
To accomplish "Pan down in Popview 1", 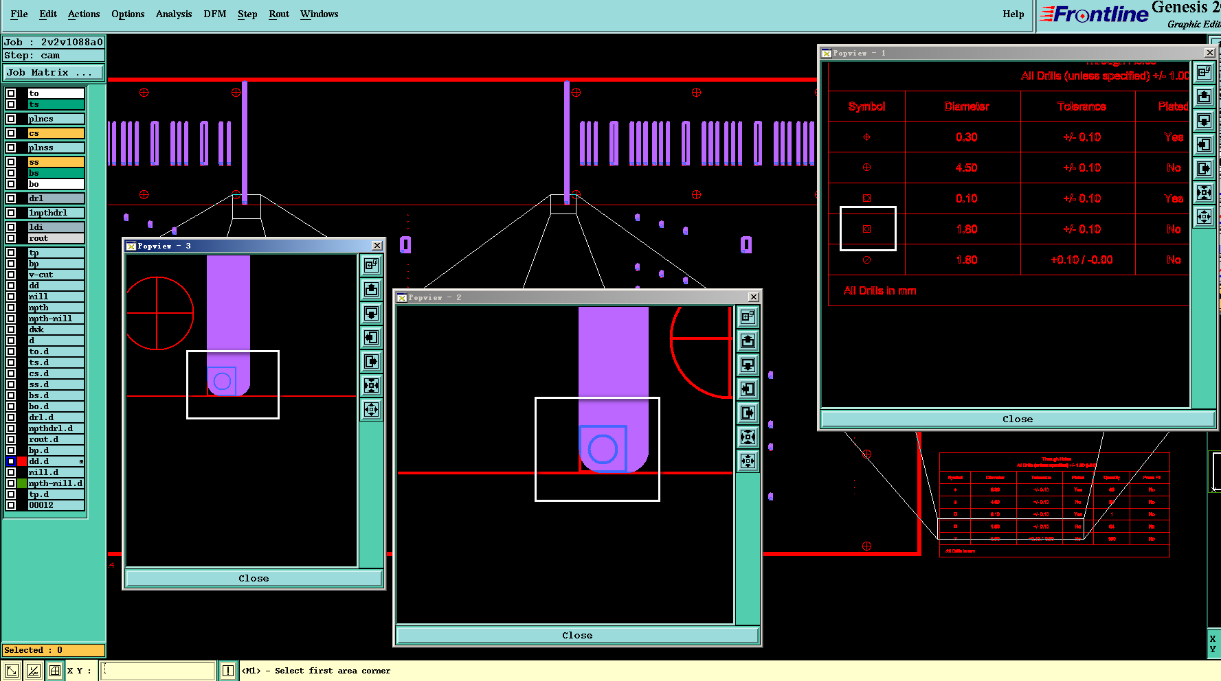I will pos(1205,120).
